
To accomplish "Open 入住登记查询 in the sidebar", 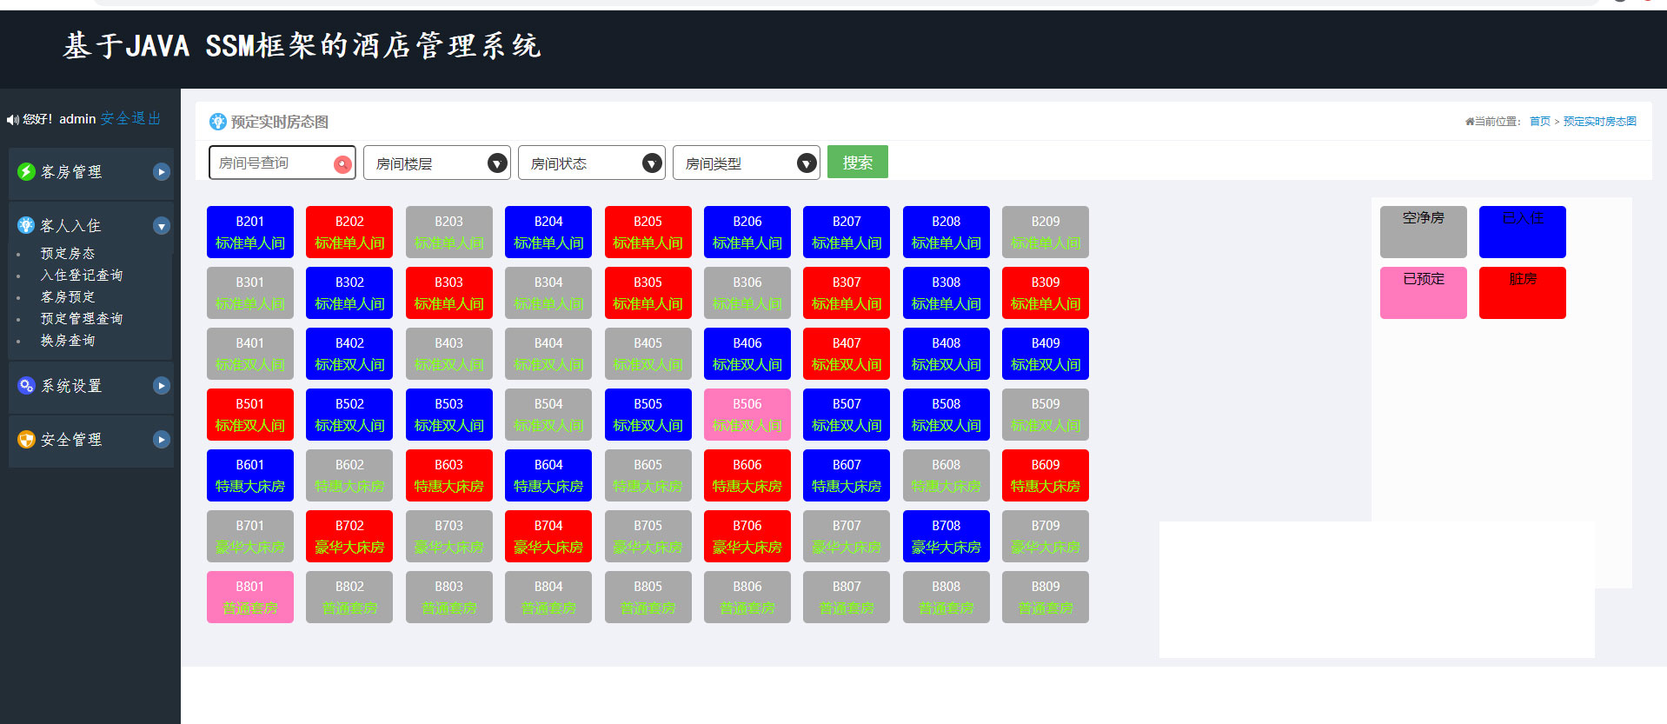I will point(82,276).
